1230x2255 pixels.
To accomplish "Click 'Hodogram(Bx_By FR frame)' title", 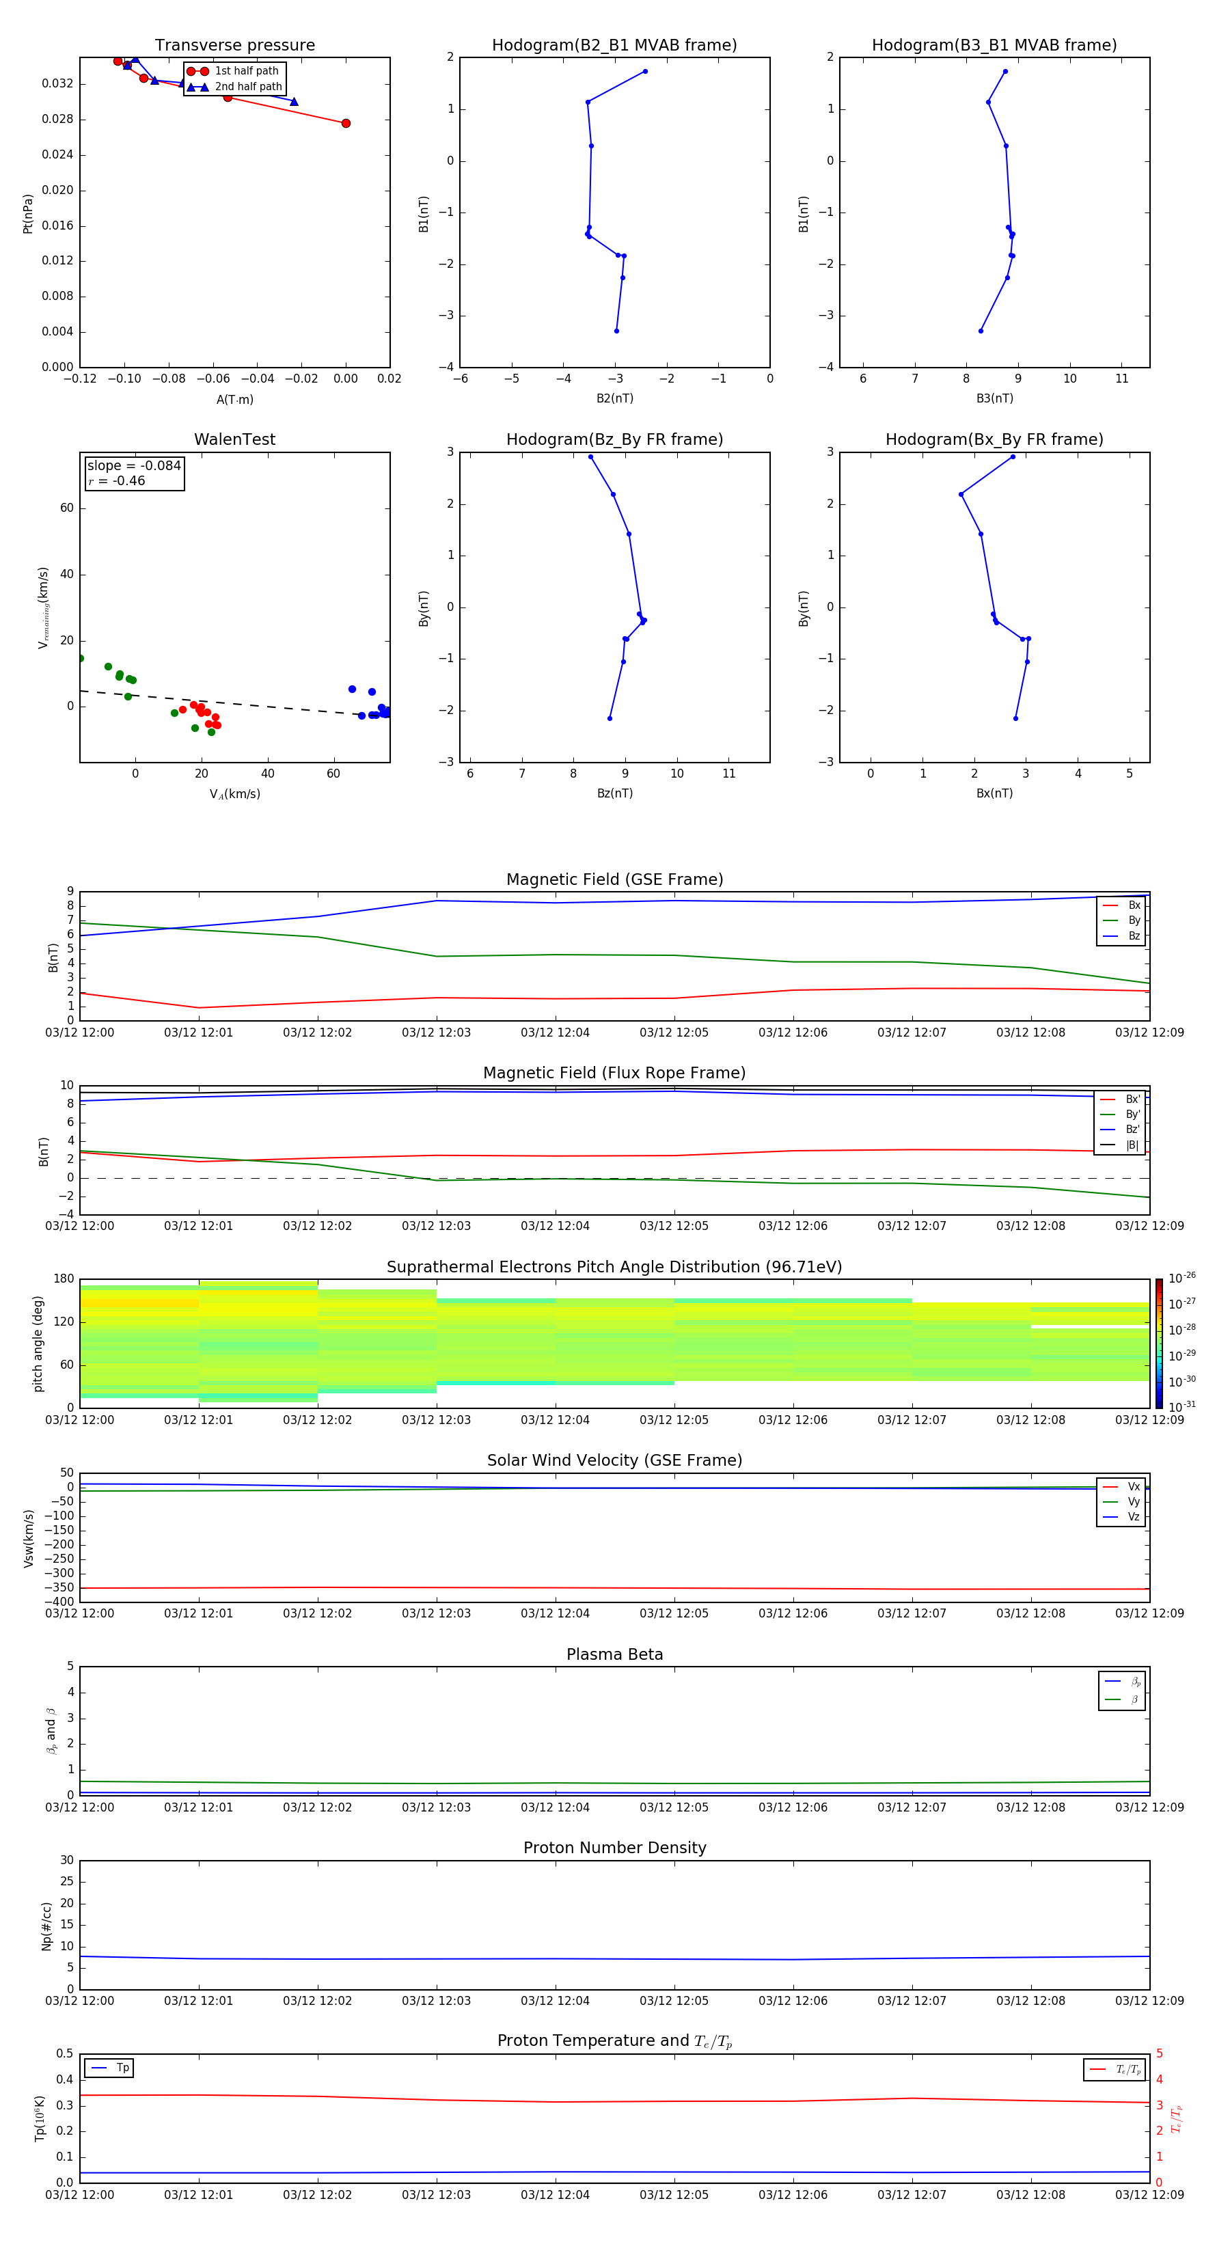I will [x=994, y=439].
